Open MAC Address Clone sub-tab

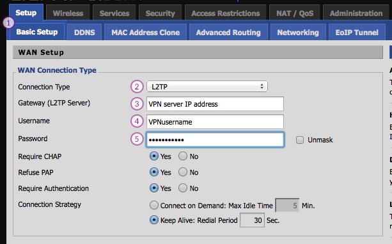coord(146,32)
